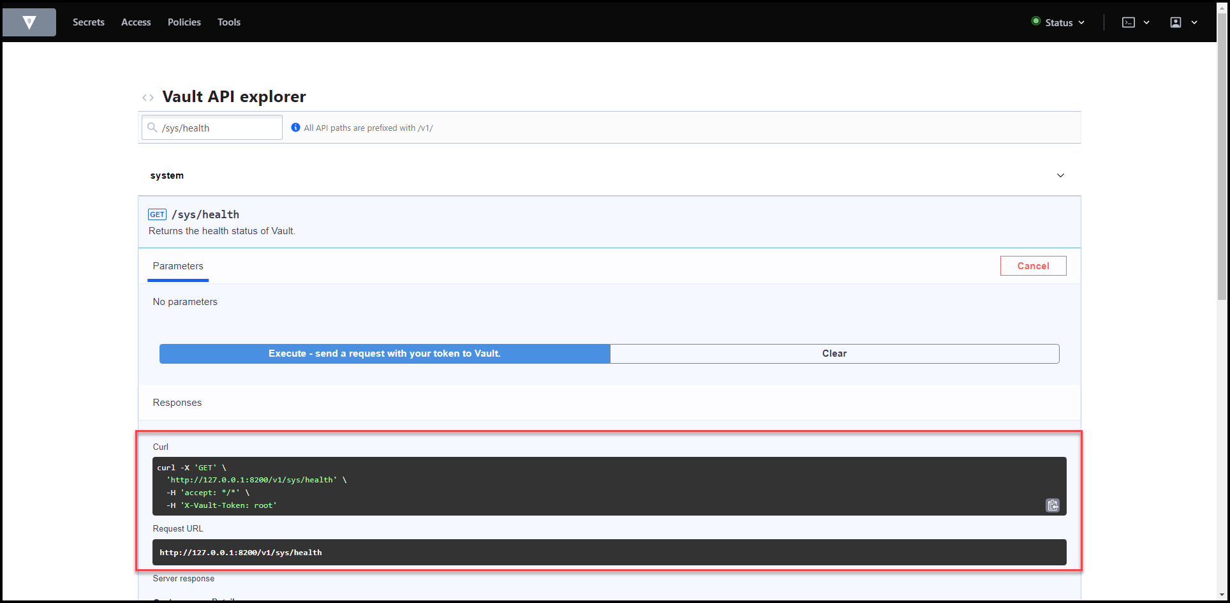This screenshot has height=603, width=1230.
Task: Copy the Curl command via the clipboard icon
Action: 1053,505
